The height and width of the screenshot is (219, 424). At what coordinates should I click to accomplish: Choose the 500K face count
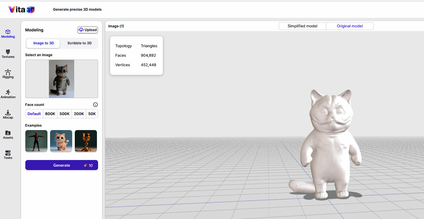pos(64,114)
